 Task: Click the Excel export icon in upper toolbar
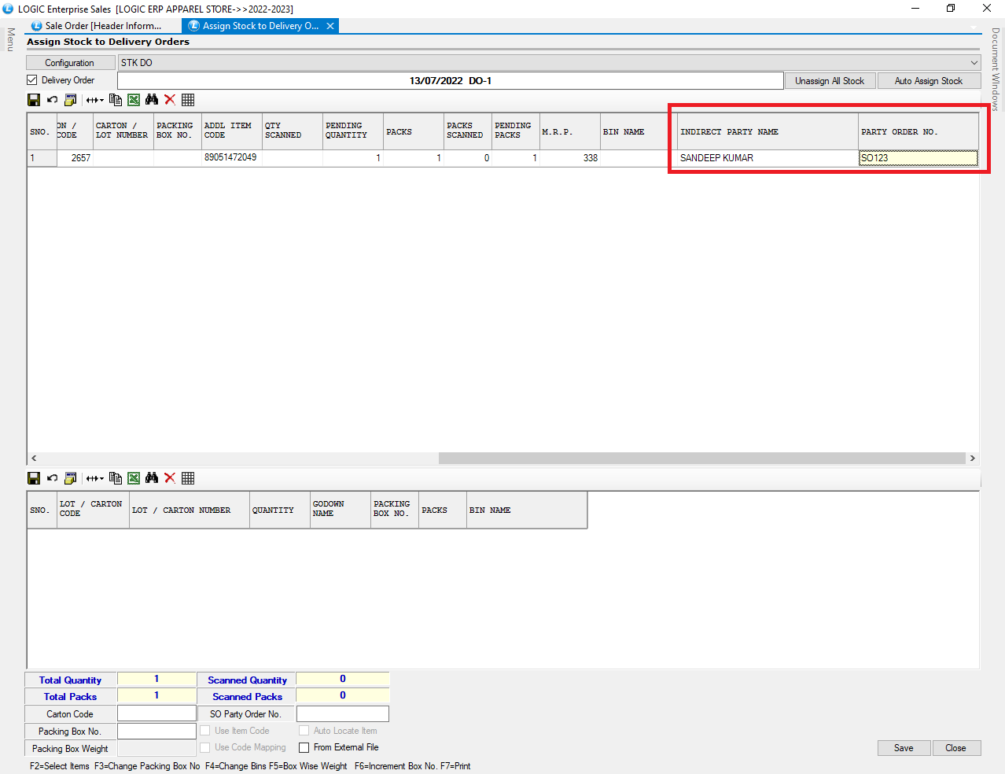[x=134, y=100]
